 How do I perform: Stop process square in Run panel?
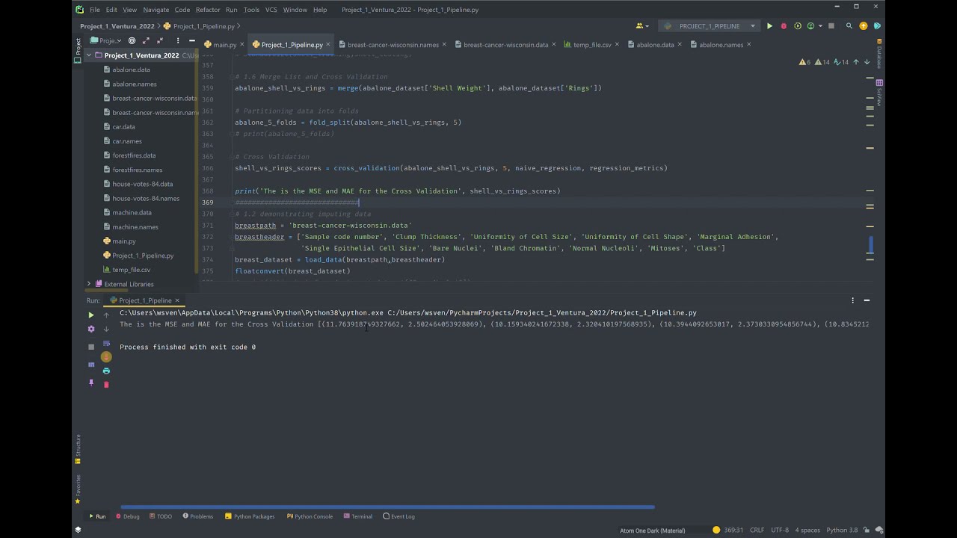[x=91, y=347]
